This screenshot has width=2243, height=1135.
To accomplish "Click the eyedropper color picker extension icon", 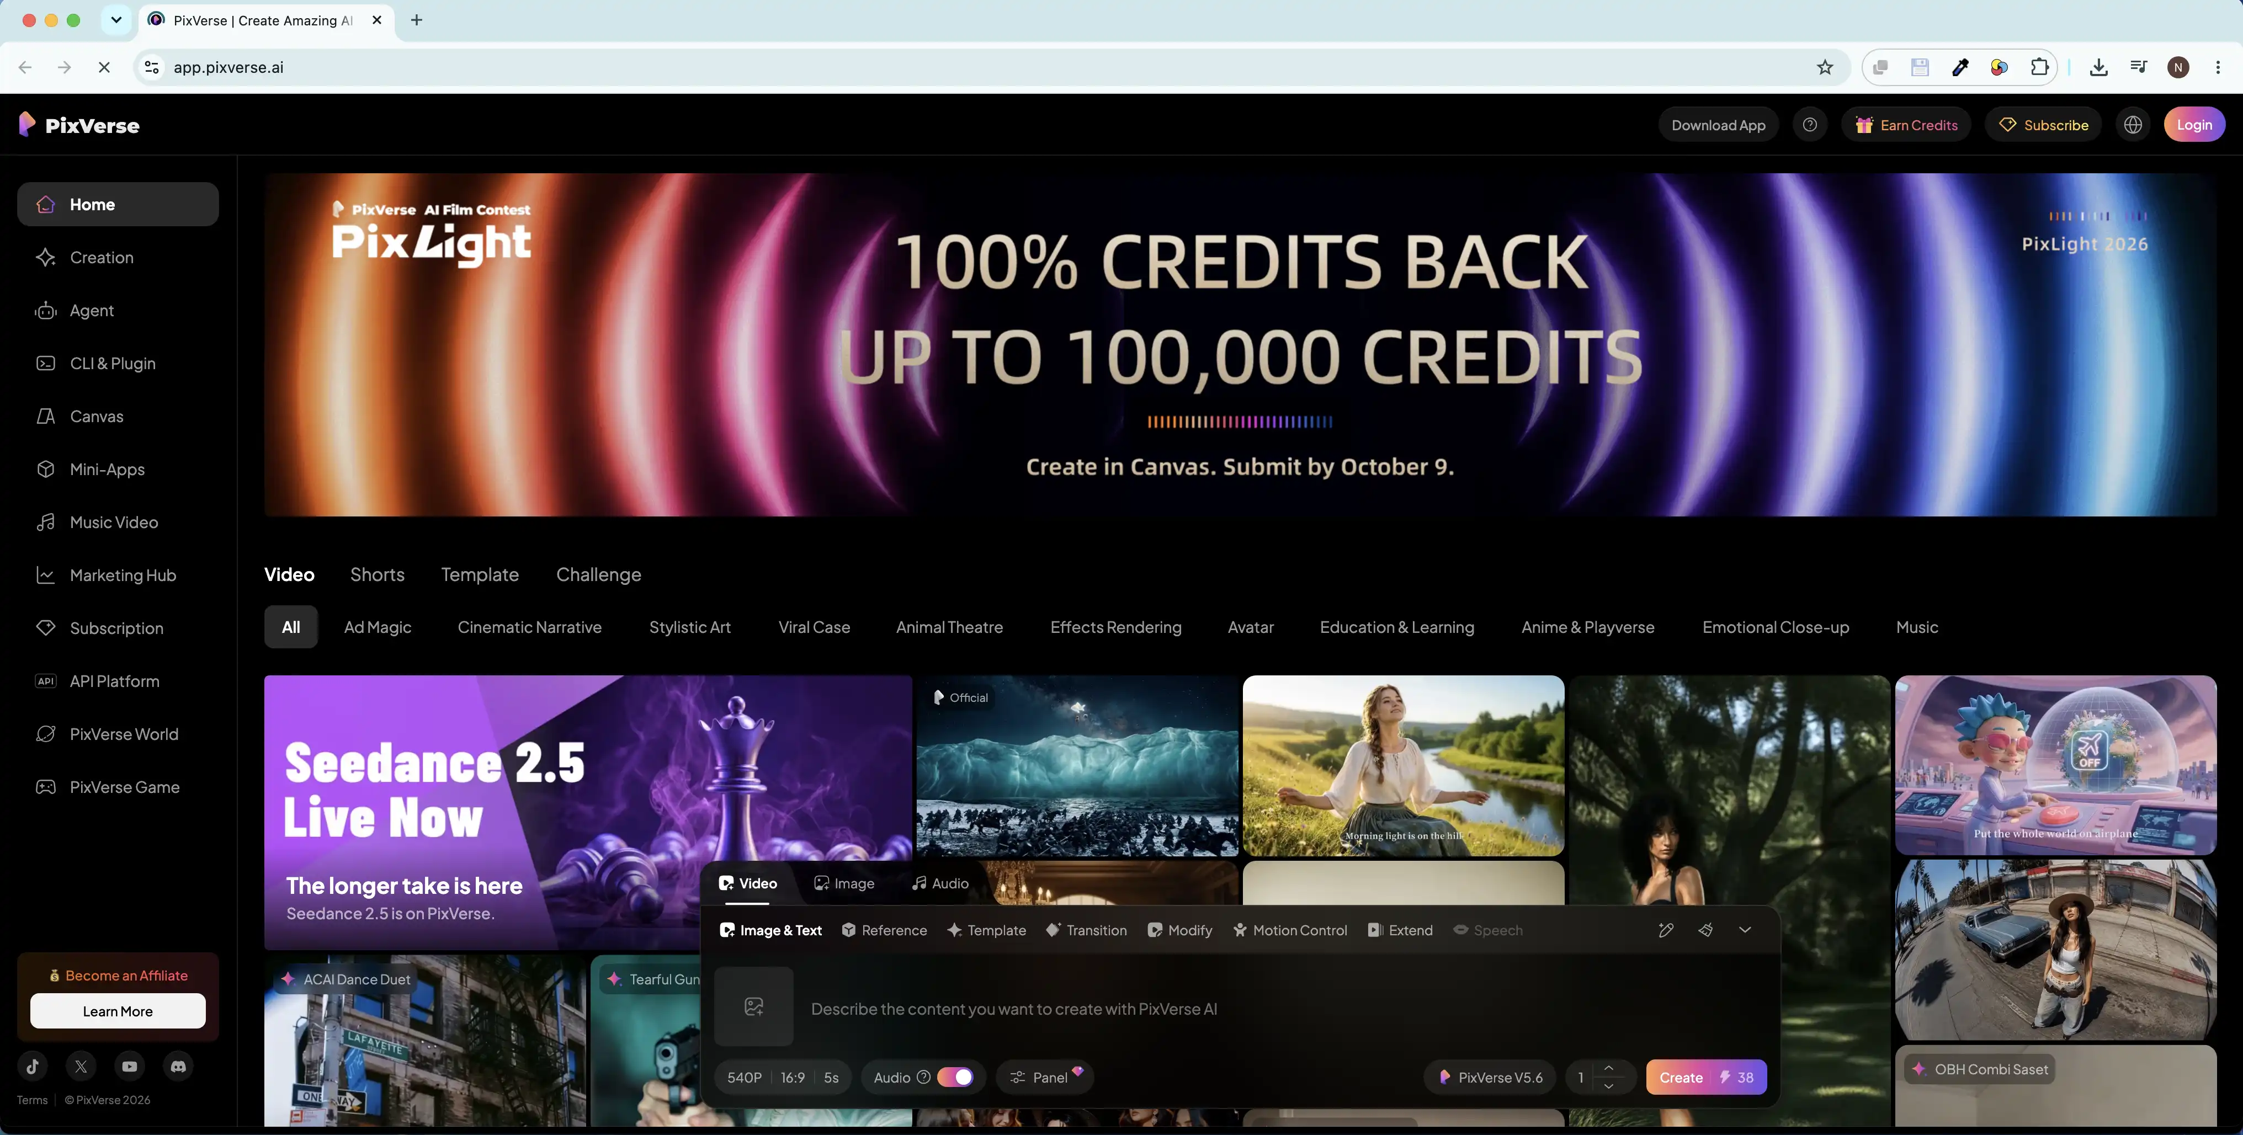I will tap(1960, 67).
